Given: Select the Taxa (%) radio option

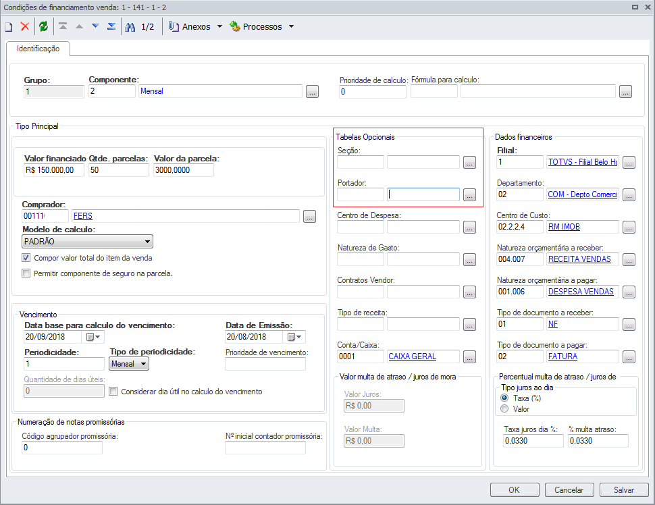Looking at the screenshot, I should [504, 398].
